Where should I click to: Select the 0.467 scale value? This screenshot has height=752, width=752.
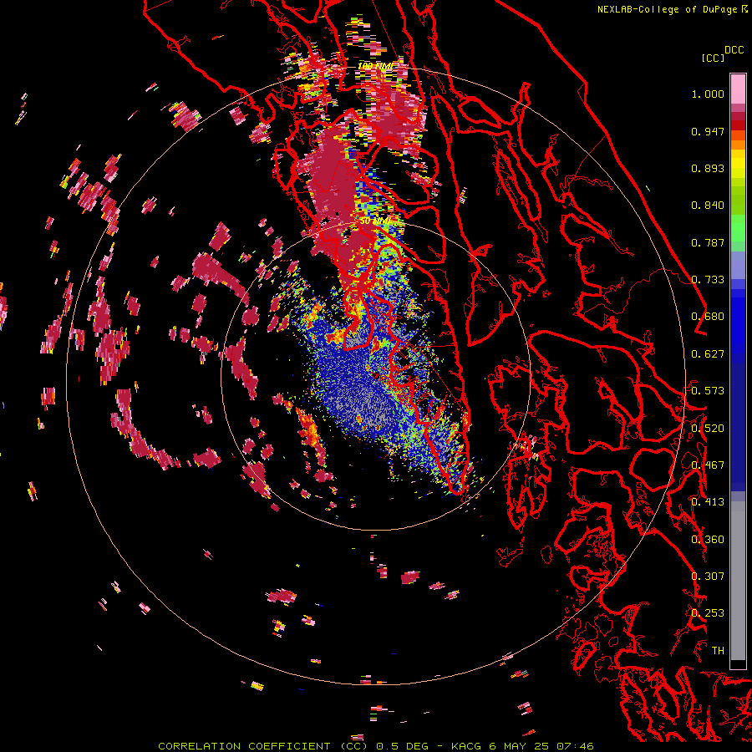[708, 465]
